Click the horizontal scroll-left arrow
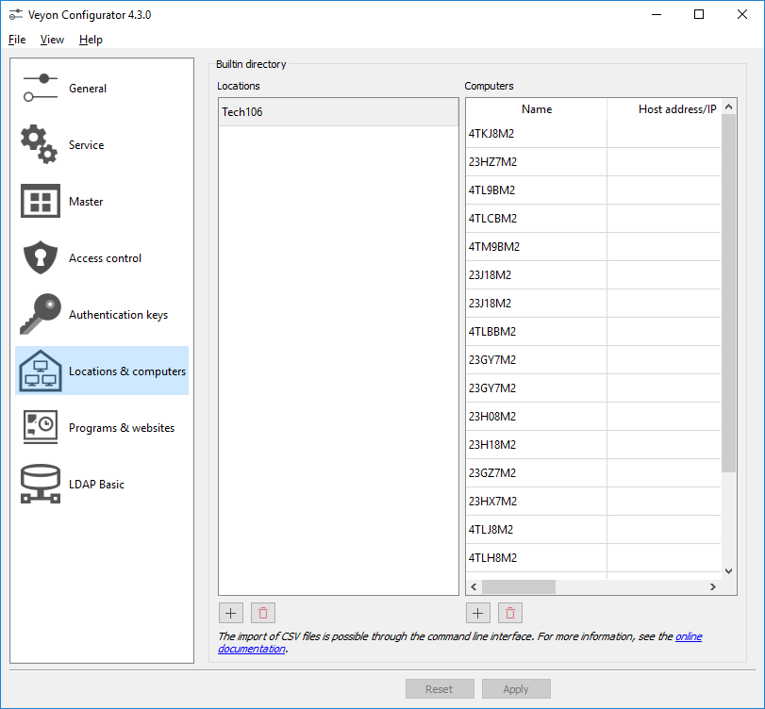 474,586
